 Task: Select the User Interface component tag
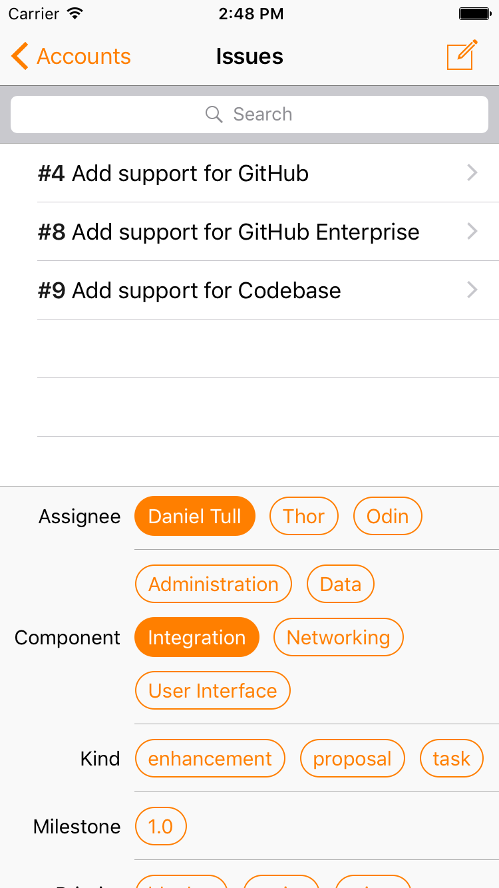point(212,691)
